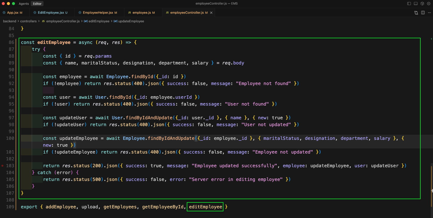The width and height of the screenshot is (433, 218).
Task: Toggle the bottom panel layout icon
Action: click(416, 4)
